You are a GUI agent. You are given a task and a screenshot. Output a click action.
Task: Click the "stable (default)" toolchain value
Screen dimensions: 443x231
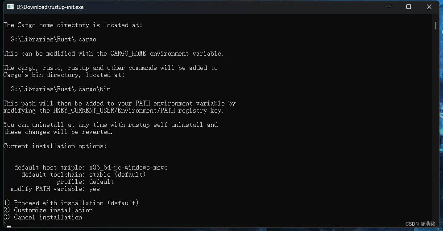pos(117,174)
